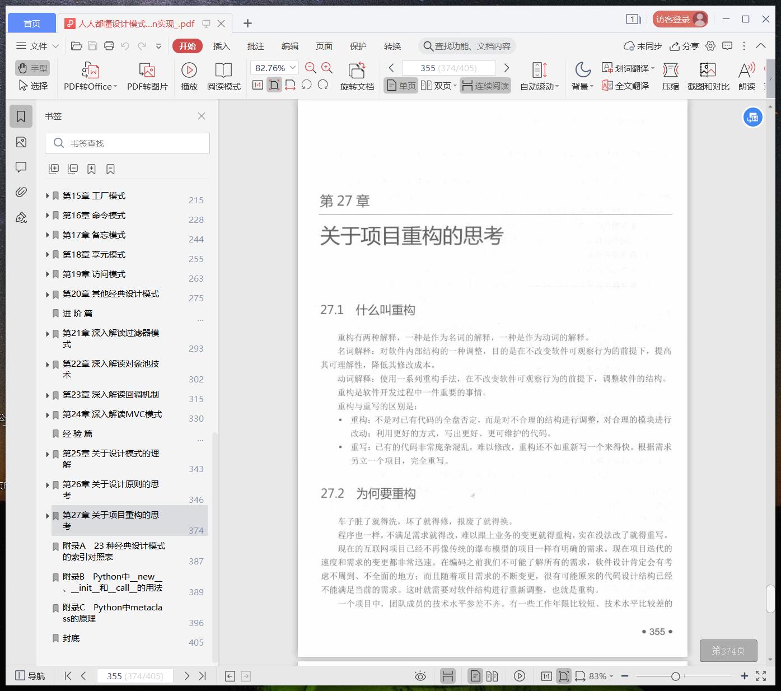This screenshot has width=781, height=691.
Task: Jump to last page in status bar
Action: [x=203, y=676]
